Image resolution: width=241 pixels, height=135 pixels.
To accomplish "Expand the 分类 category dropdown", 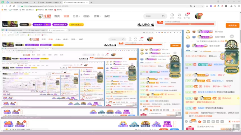I will [x=76, y=16].
